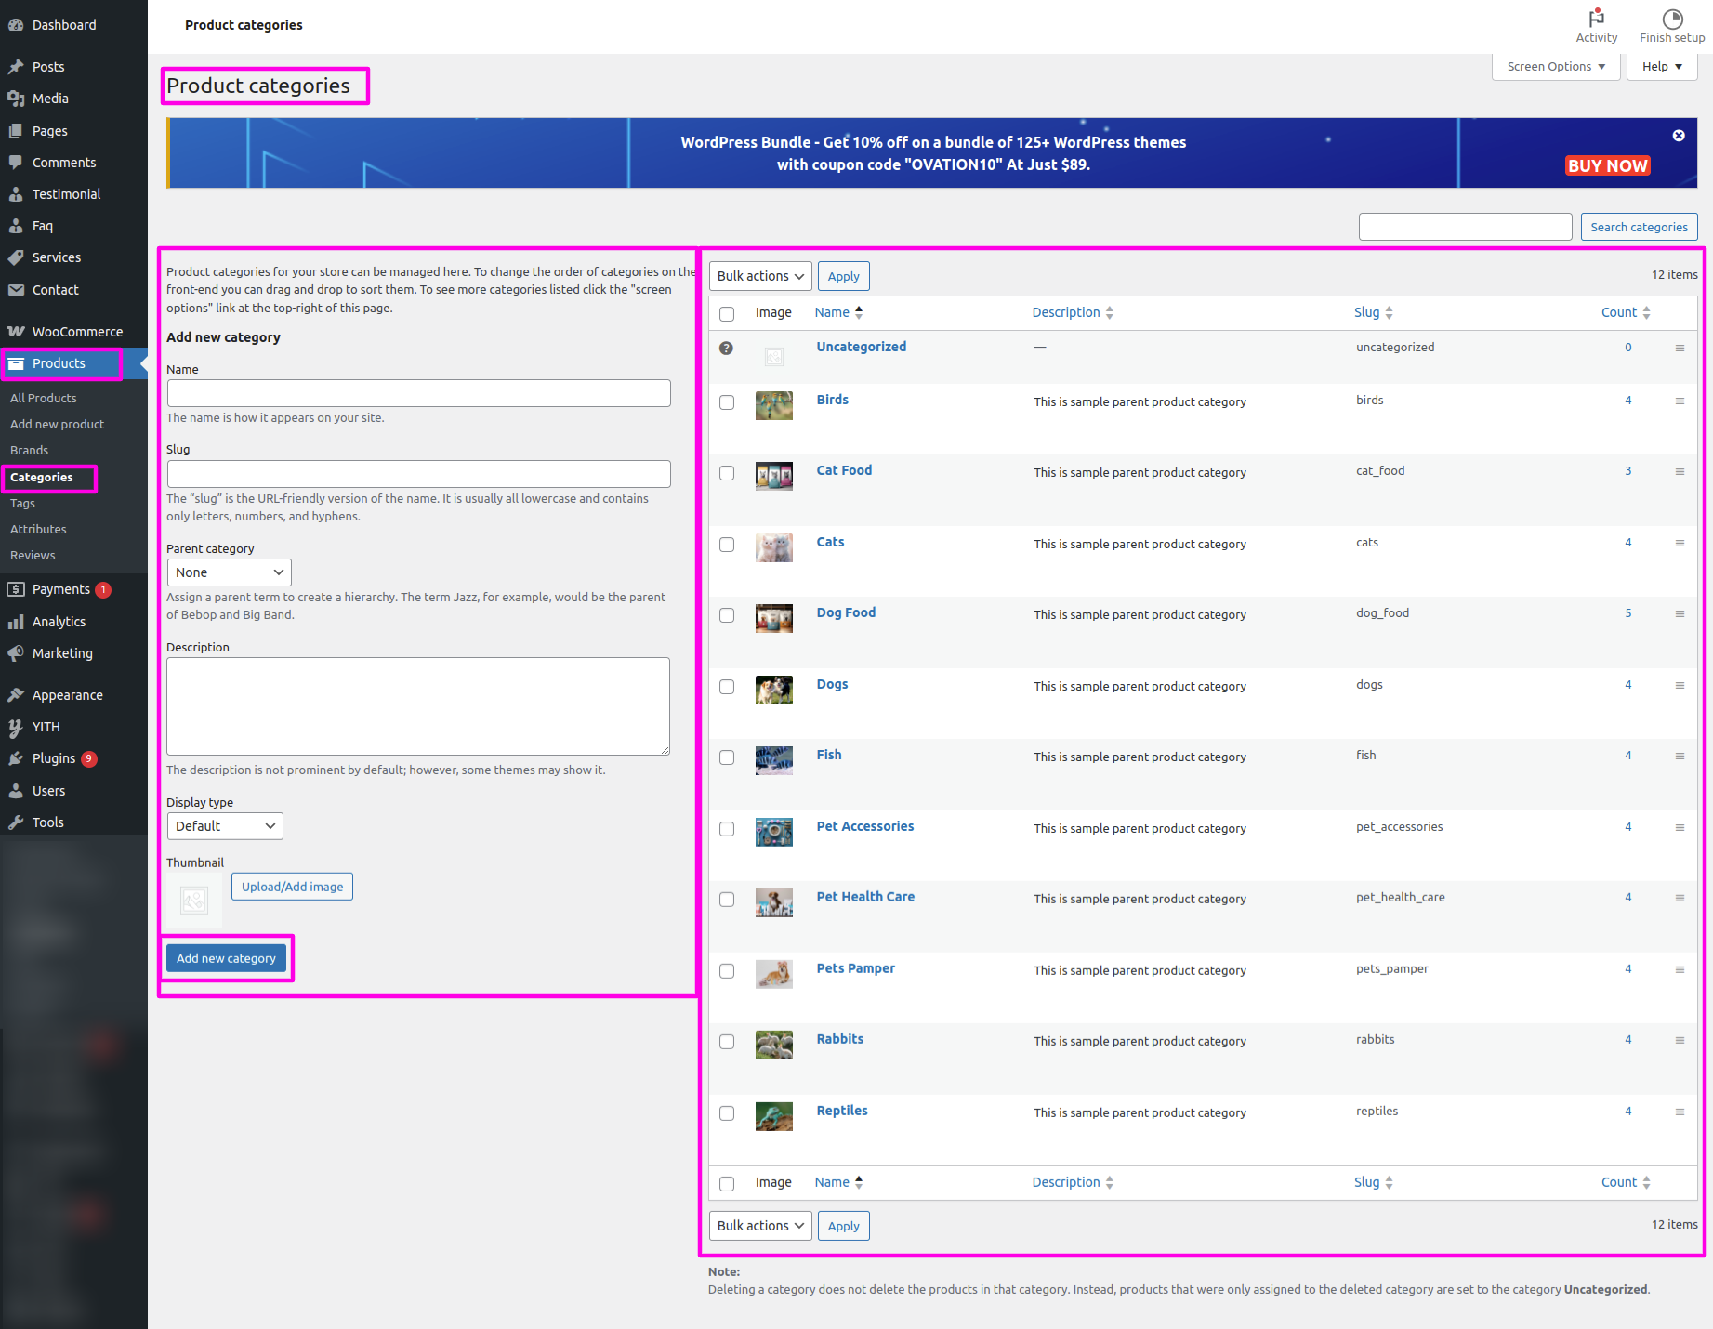
Task: Open the Parent category dropdown
Action: coord(229,572)
